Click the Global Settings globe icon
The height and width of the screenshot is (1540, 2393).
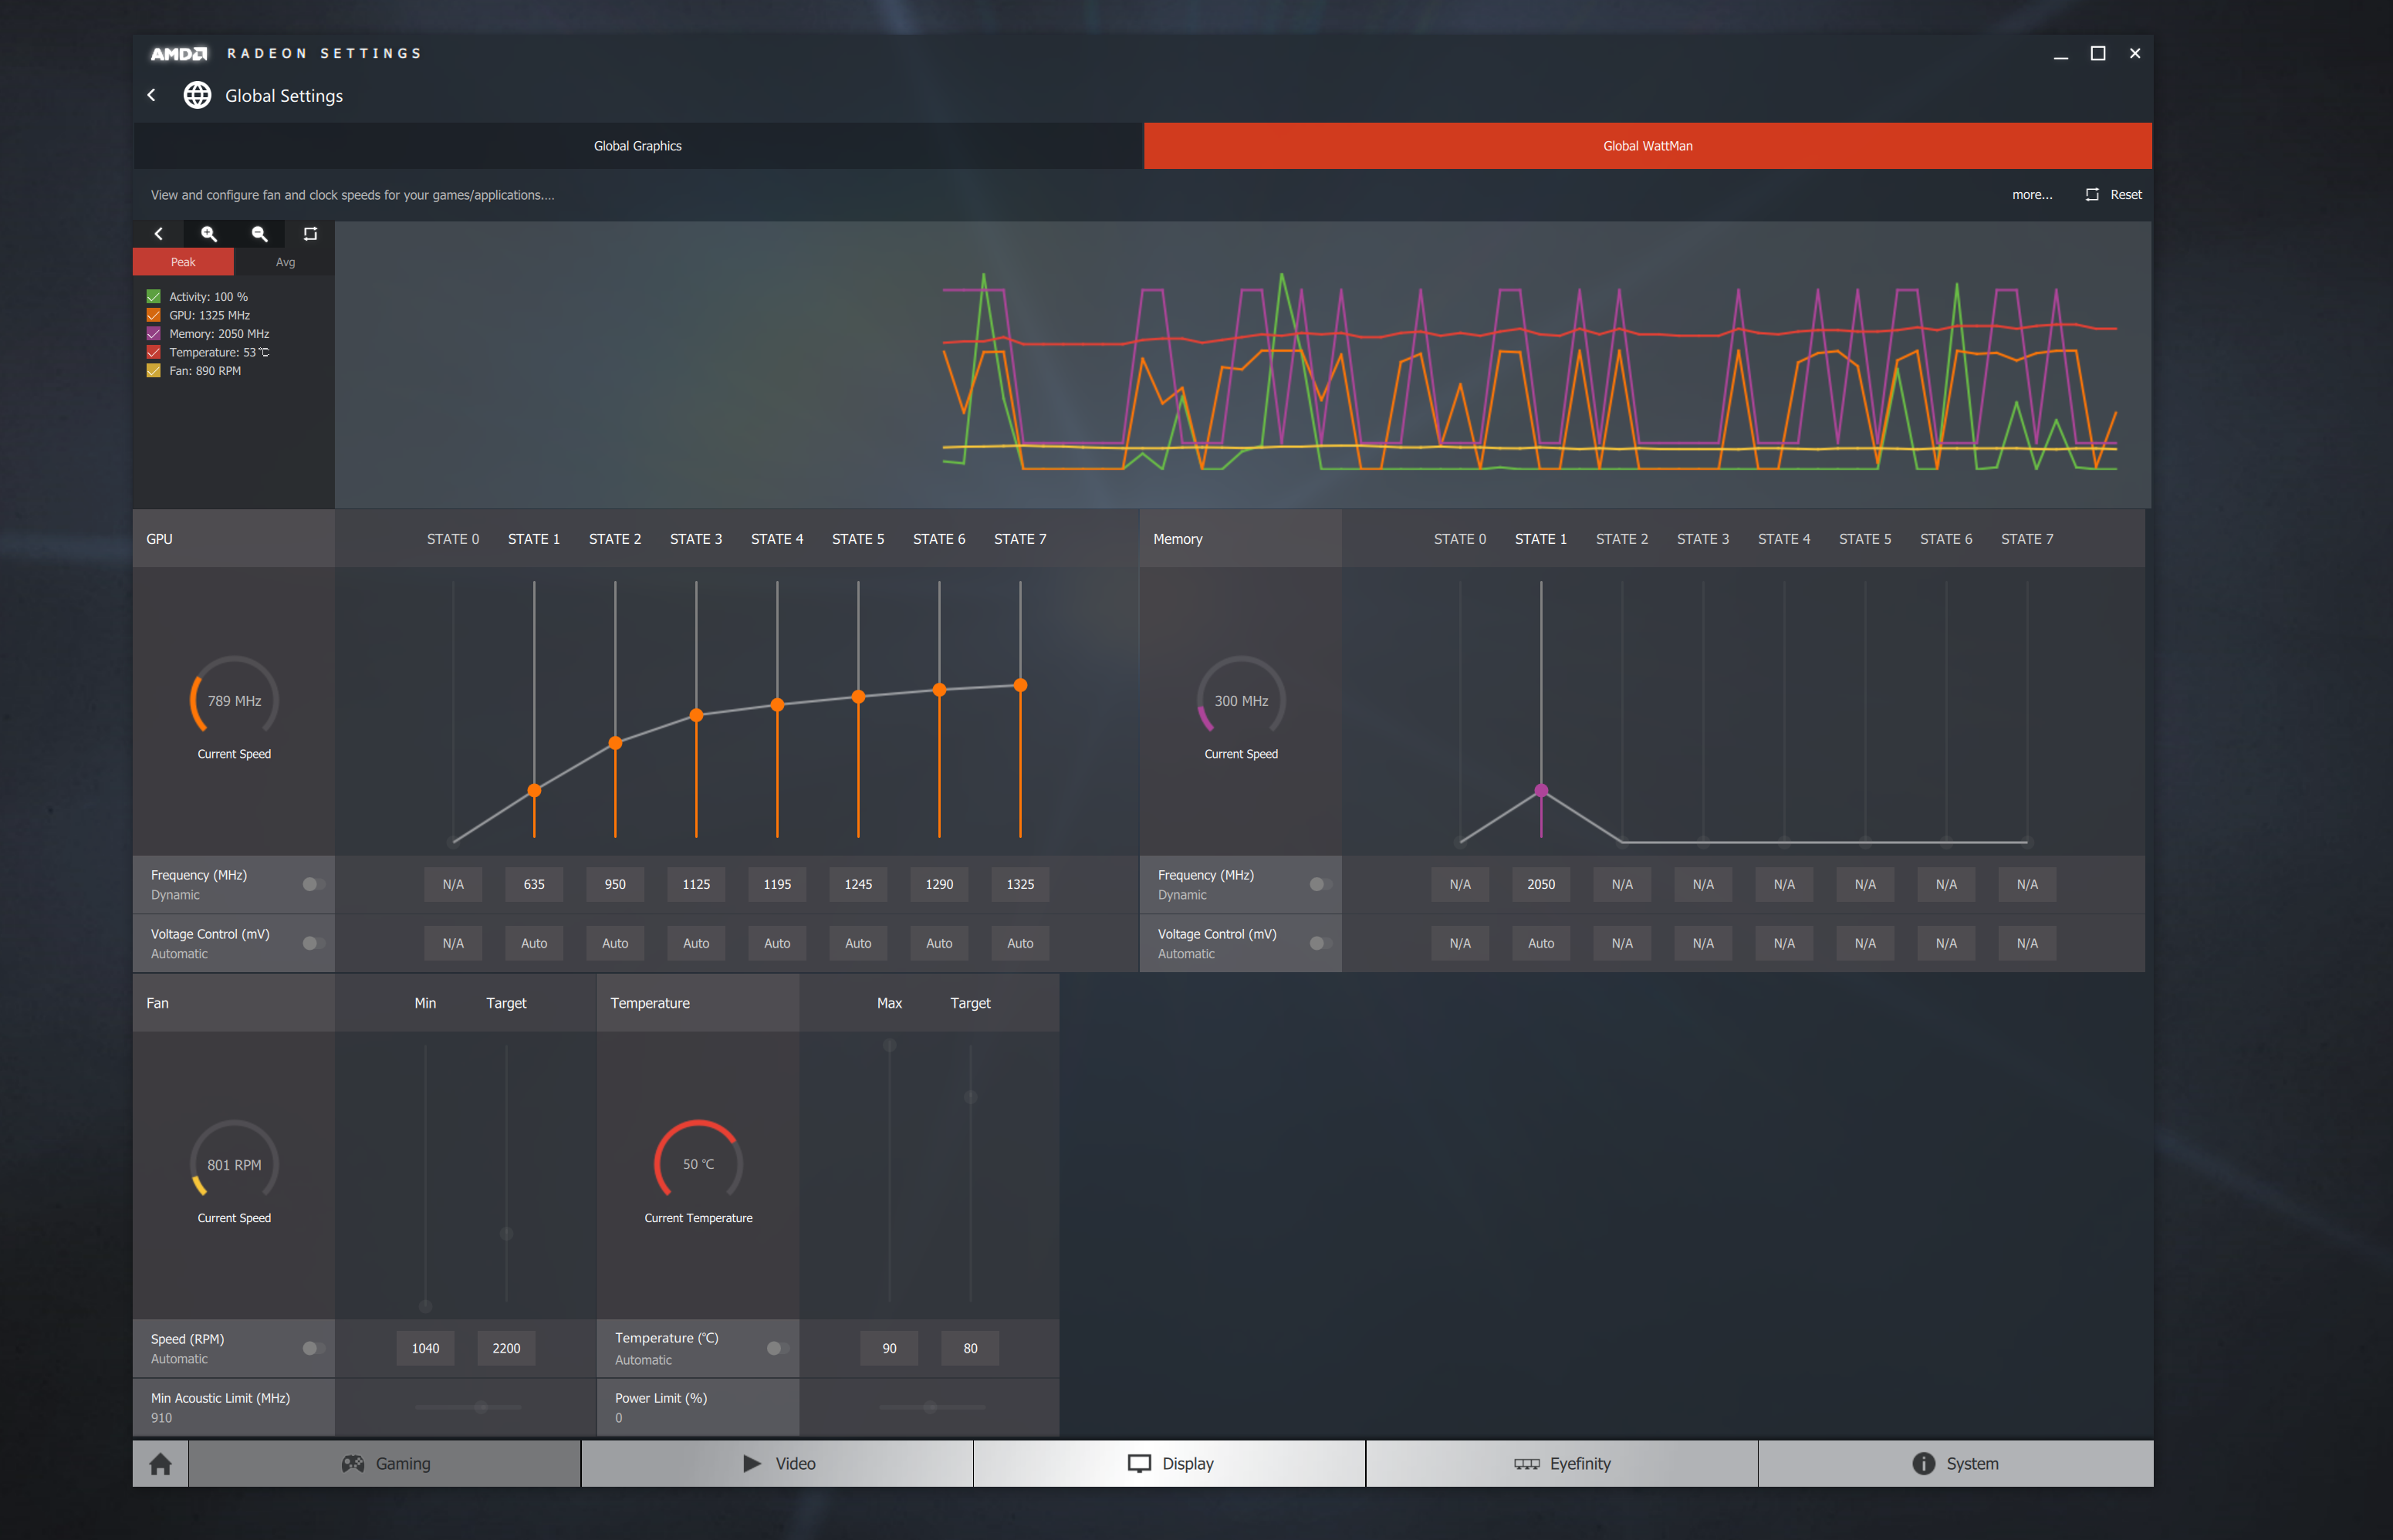pos(194,96)
